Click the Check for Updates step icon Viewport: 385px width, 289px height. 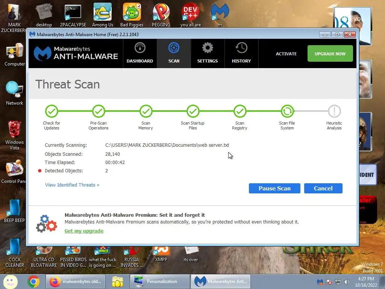(52, 111)
